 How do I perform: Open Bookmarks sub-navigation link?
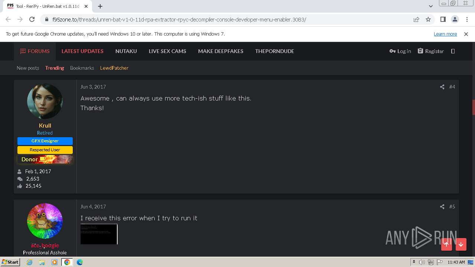click(x=82, y=68)
